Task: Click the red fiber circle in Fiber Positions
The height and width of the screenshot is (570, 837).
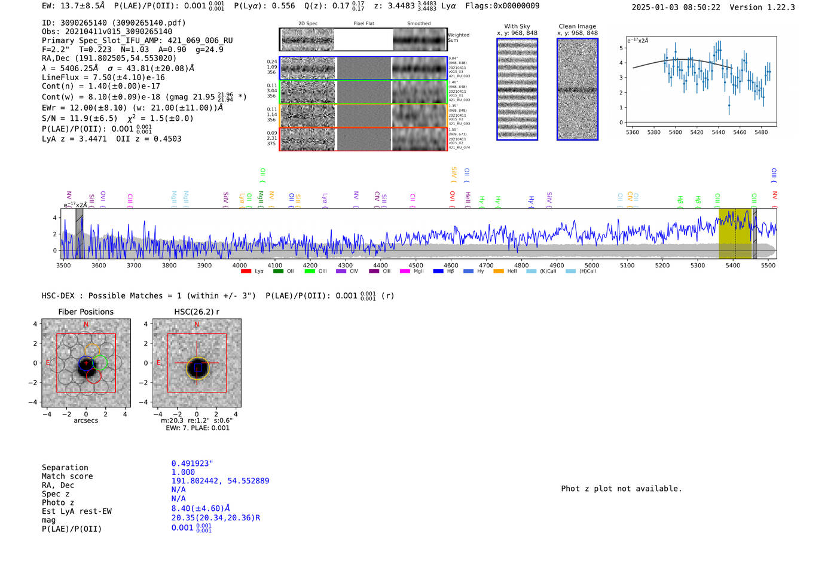Action: click(x=93, y=376)
